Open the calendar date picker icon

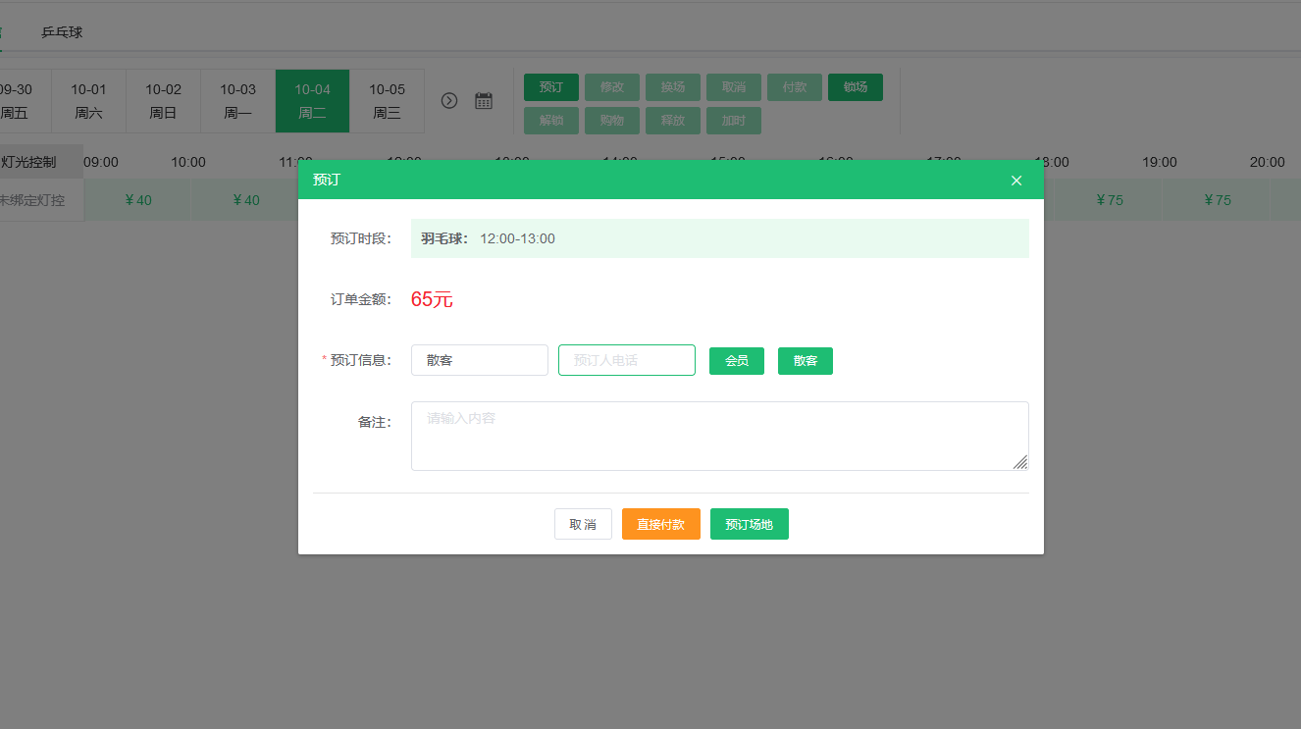coord(484,100)
